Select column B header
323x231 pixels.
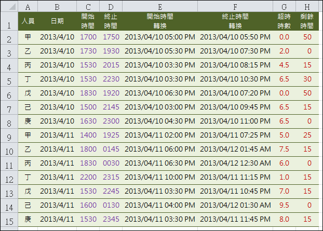coord(57,7)
